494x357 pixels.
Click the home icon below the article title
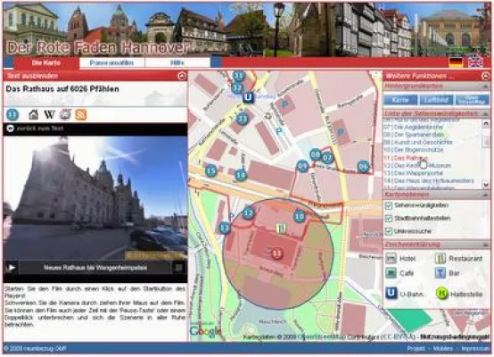tap(33, 114)
